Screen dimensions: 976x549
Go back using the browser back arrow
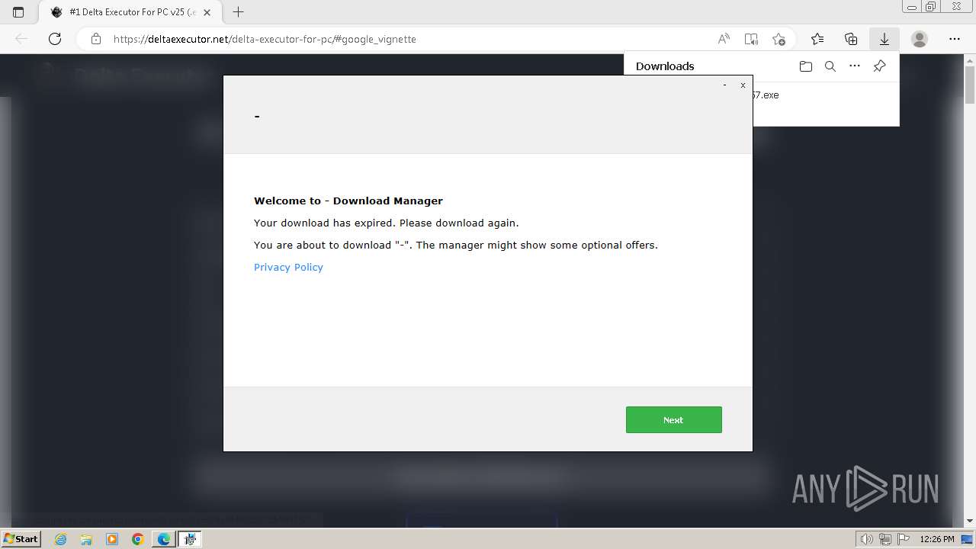click(x=21, y=39)
